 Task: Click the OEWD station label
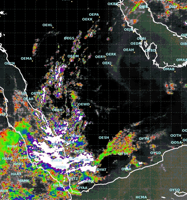(x=84, y=104)
